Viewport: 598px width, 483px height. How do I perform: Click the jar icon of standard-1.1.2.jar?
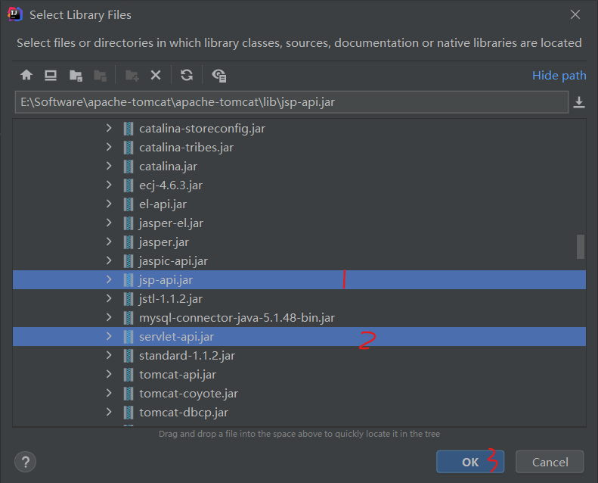coord(129,356)
